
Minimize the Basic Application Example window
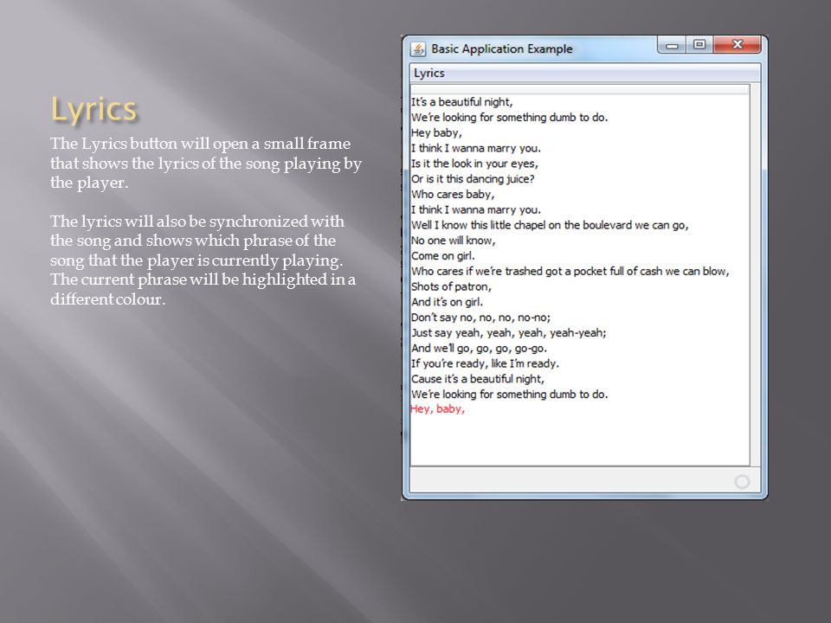click(672, 46)
